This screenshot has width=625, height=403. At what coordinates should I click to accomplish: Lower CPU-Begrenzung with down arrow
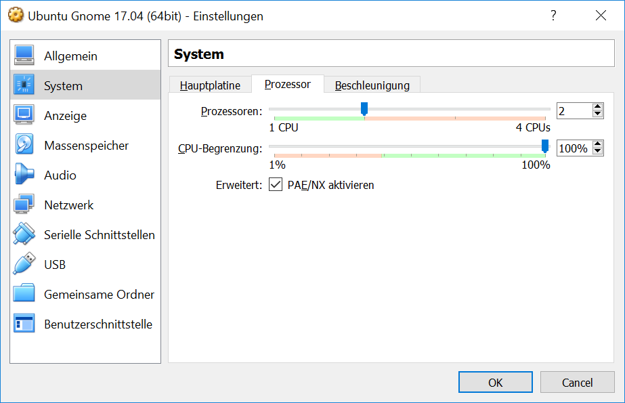[597, 152]
